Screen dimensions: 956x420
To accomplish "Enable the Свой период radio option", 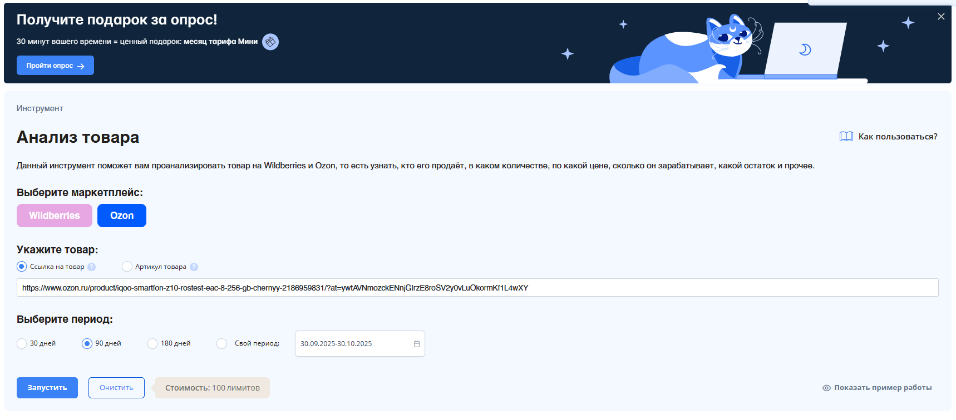I will [x=222, y=343].
